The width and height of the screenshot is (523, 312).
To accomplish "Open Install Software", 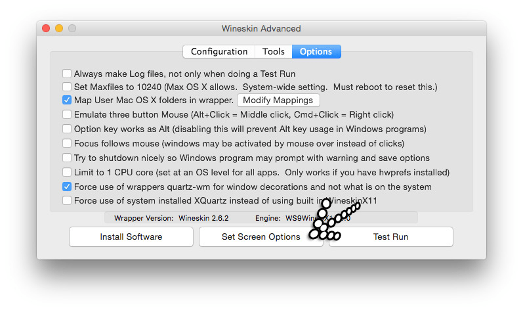I will [131, 236].
